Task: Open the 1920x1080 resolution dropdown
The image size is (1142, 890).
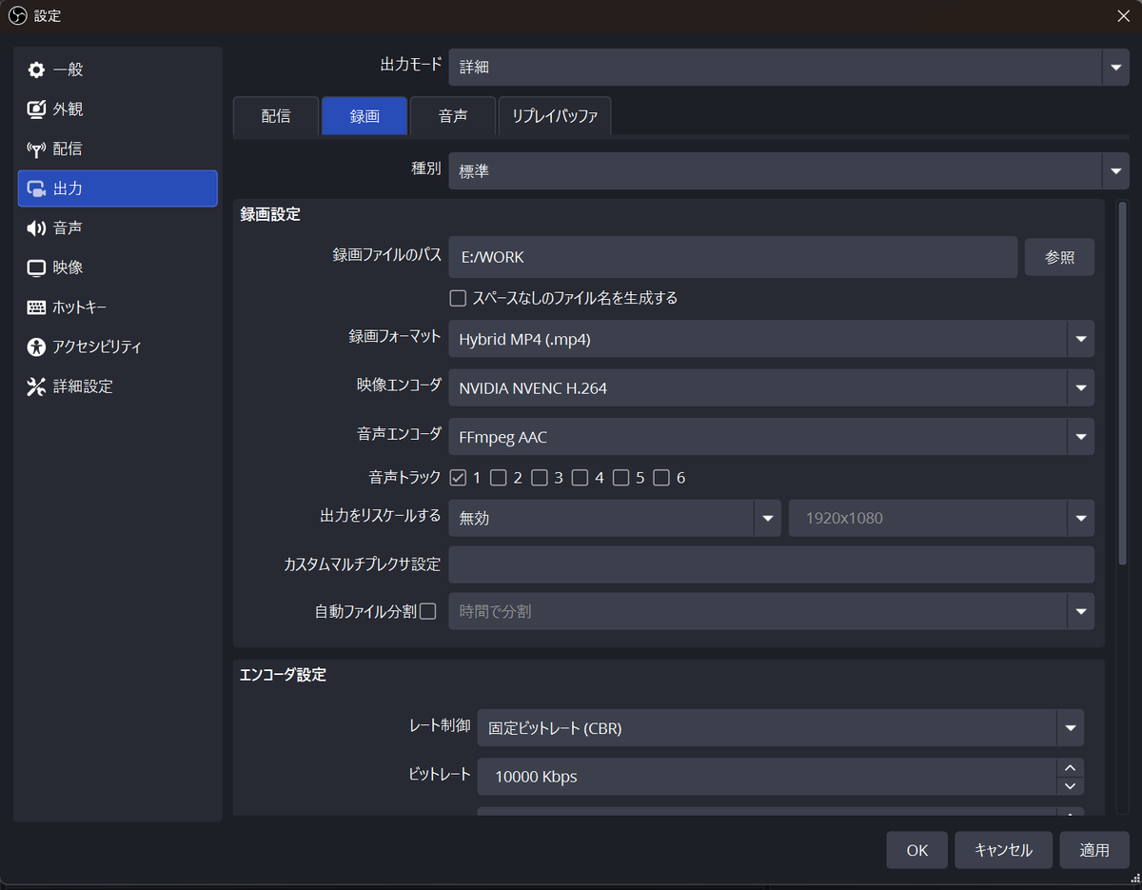Action: coord(941,518)
